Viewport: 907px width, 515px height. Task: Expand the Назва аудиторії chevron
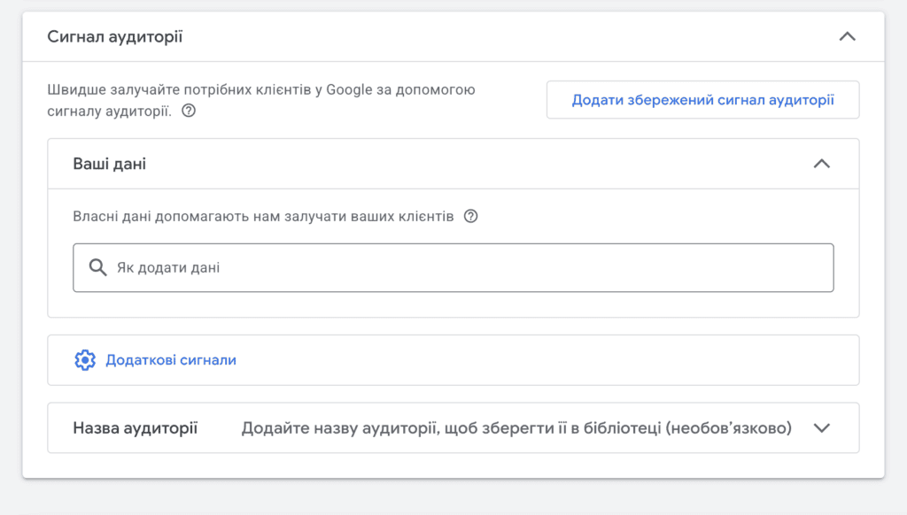pyautogui.click(x=821, y=428)
